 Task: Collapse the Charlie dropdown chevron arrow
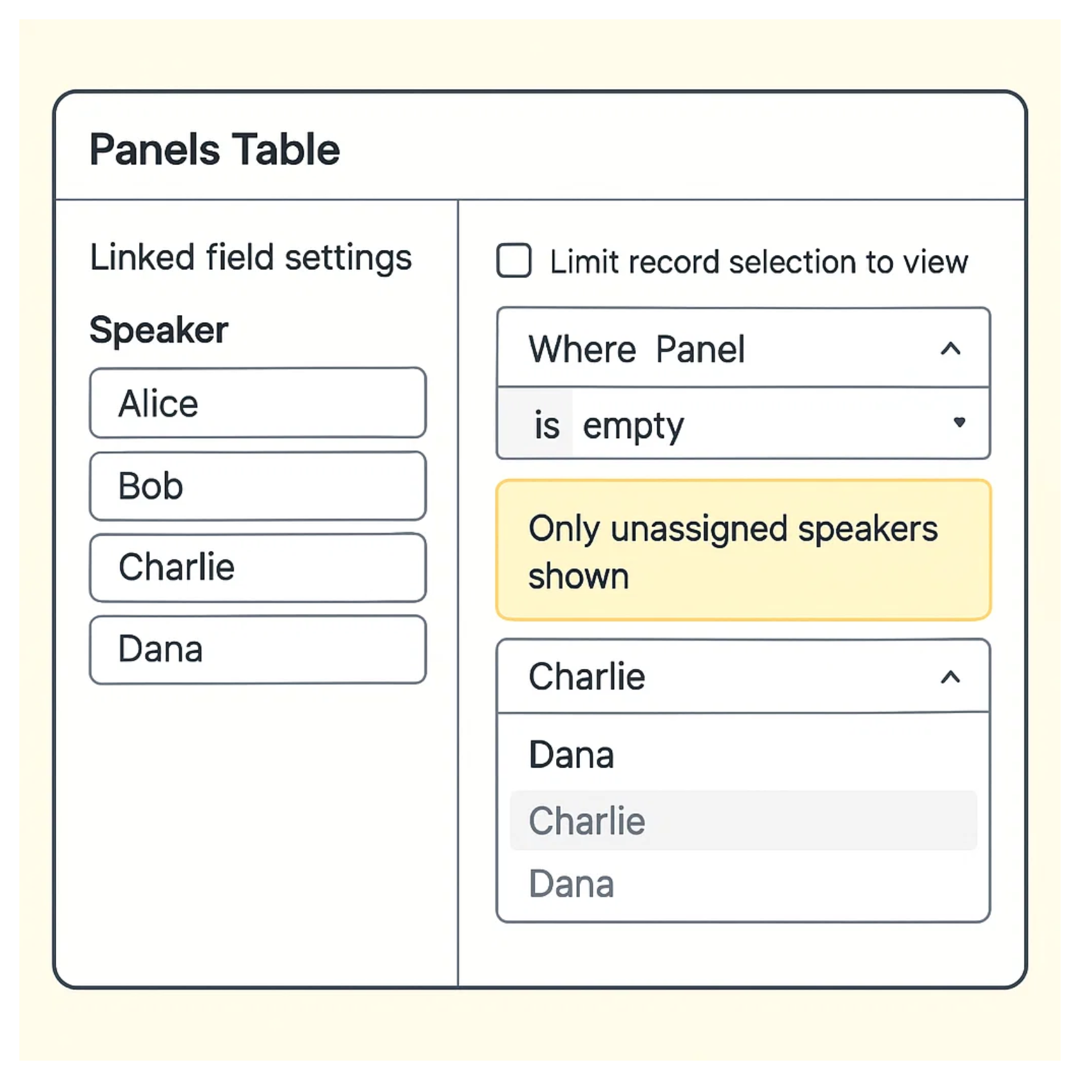(950, 677)
